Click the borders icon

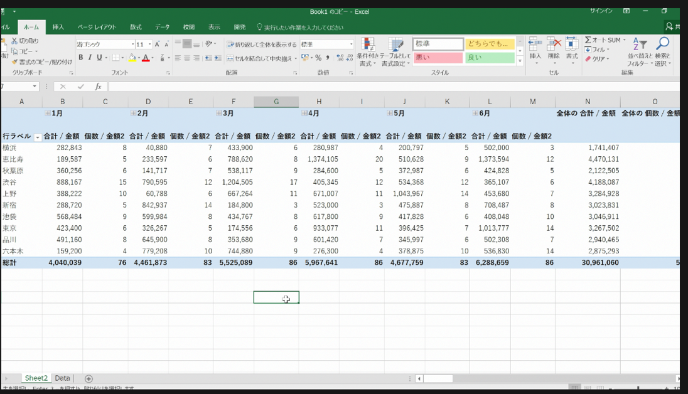tap(116, 58)
